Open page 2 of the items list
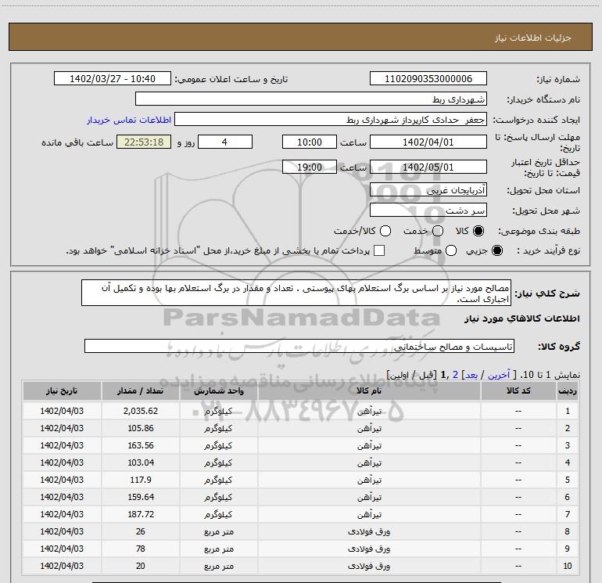The height and width of the screenshot is (583, 602). (455, 375)
